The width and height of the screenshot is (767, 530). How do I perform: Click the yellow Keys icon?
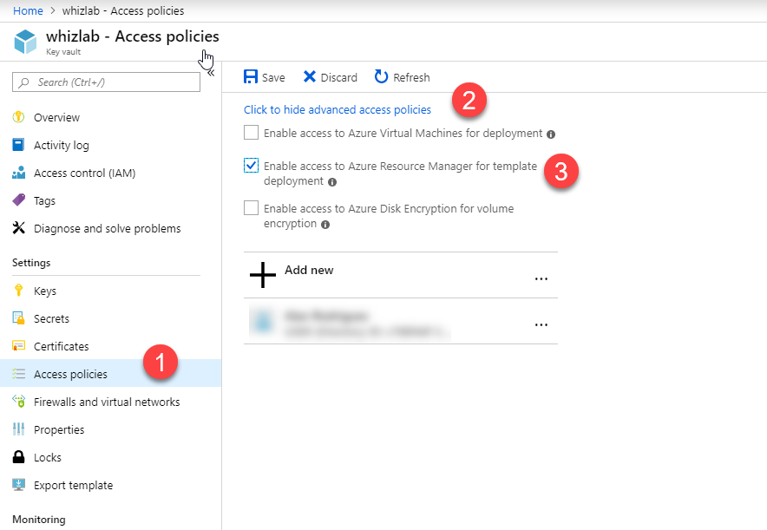pyautogui.click(x=18, y=291)
